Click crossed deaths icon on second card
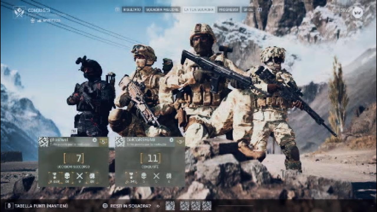Screen dimensions: 377x212 tap(156, 176)
